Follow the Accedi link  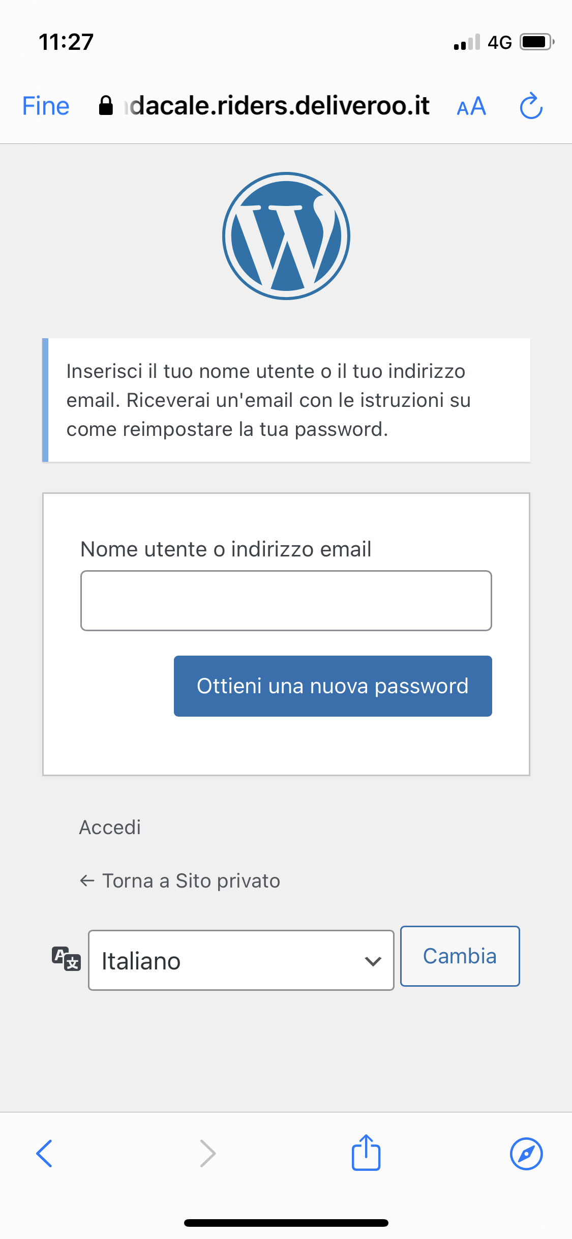click(110, 828)
